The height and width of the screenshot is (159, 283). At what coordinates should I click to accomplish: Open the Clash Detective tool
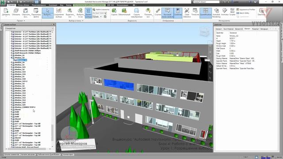tap(187, 13)
